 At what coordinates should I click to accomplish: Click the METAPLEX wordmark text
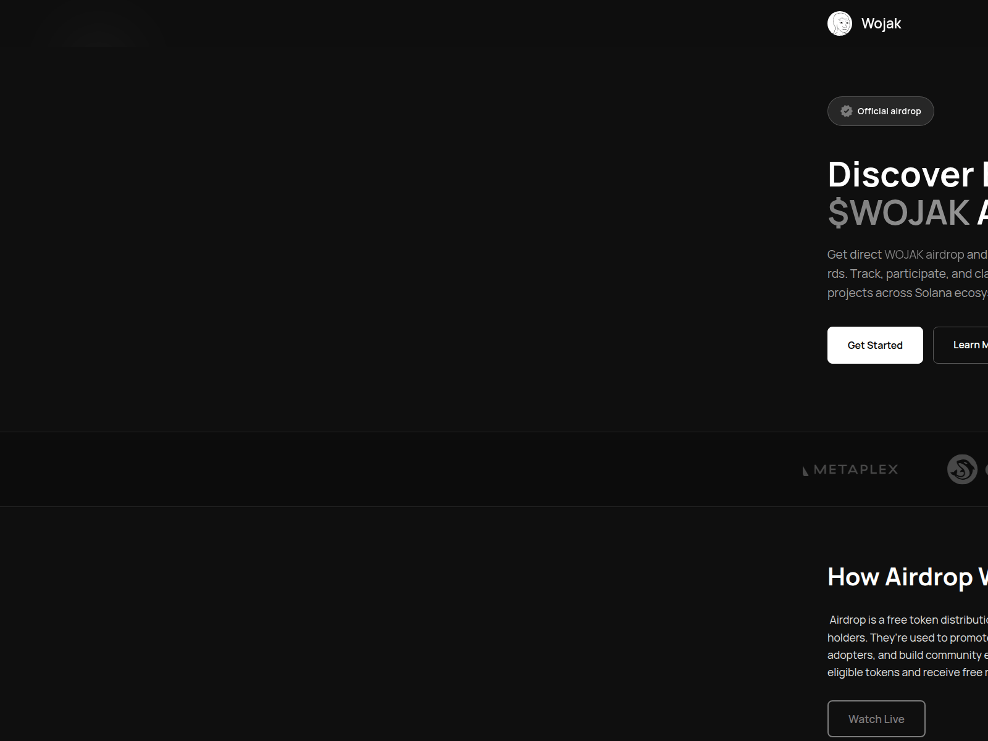[x=856, y=469]
